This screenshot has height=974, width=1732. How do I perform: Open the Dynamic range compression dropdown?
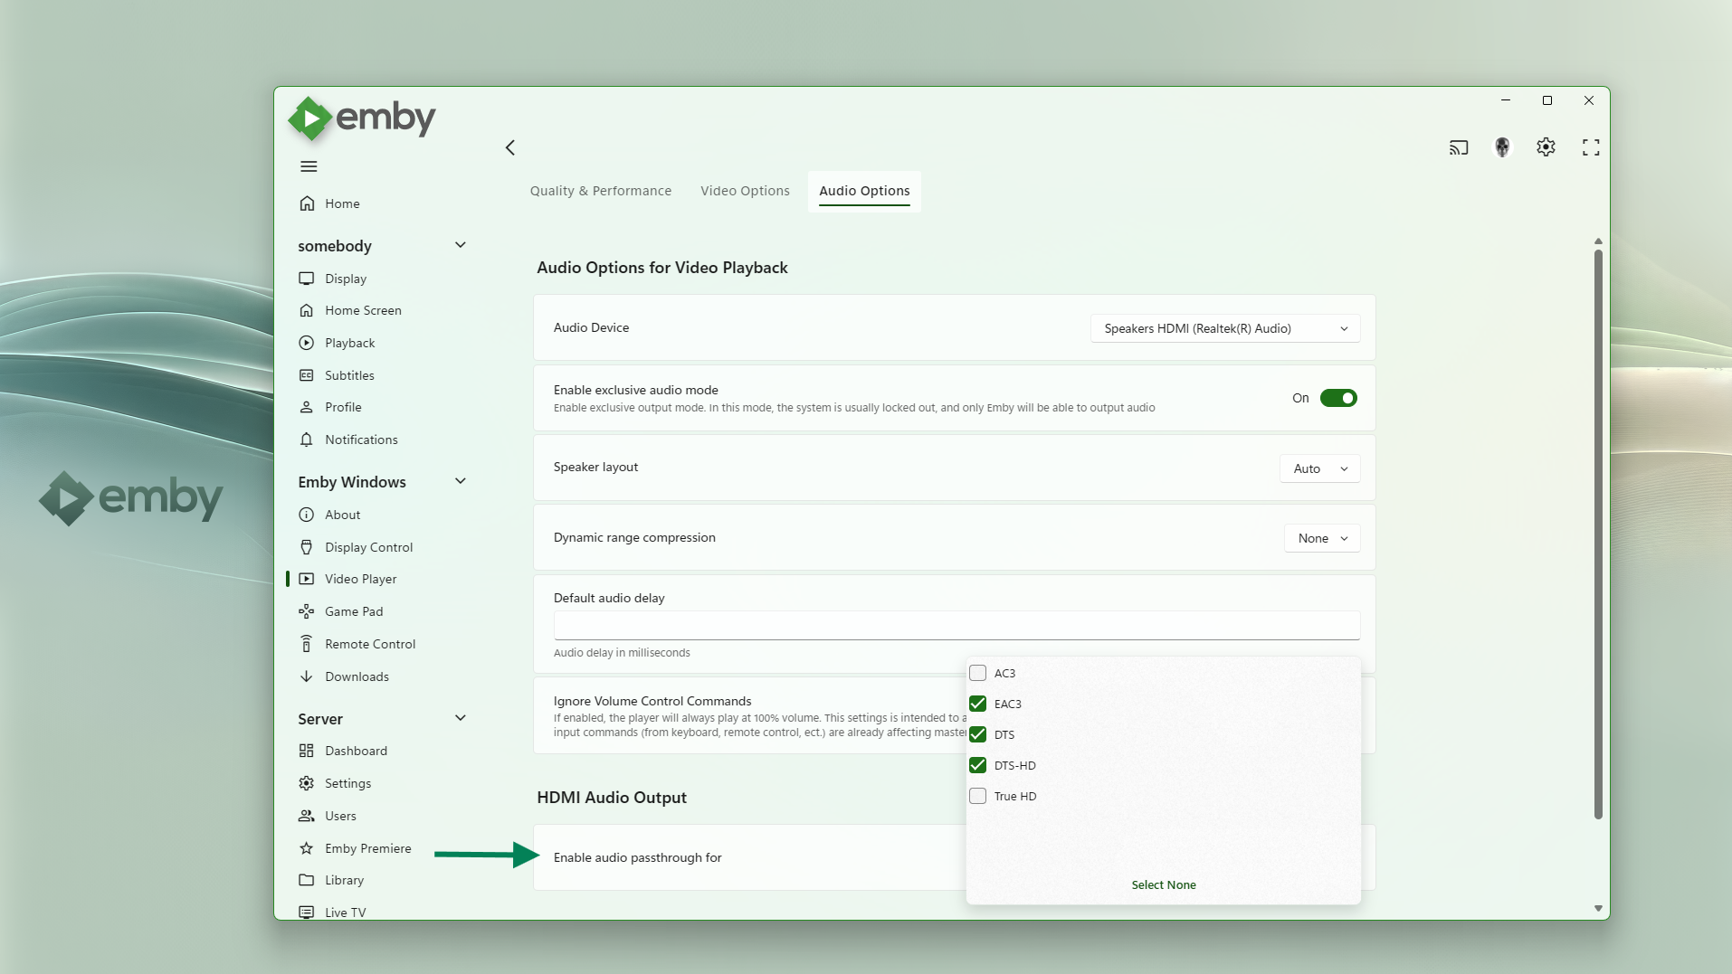click(1322, 538)
